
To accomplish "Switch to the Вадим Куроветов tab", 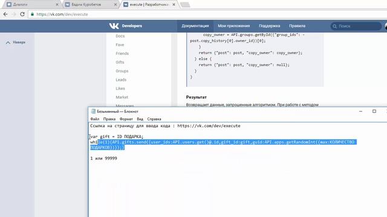I will pos(90,5).
